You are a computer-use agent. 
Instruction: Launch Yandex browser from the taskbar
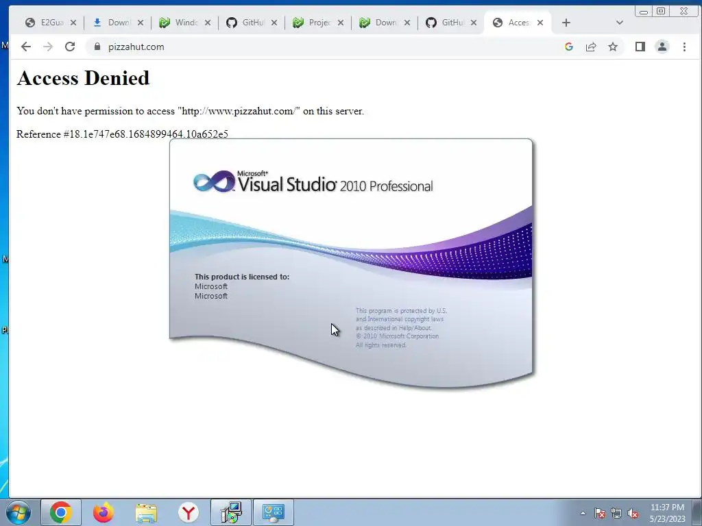click(x=189, y=512)
